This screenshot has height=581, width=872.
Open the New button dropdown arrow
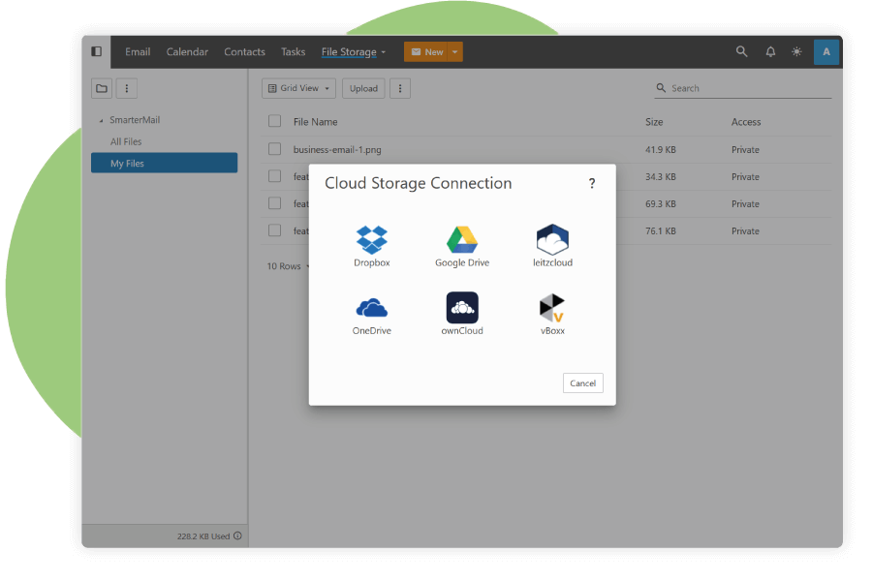tap(455, 52)
